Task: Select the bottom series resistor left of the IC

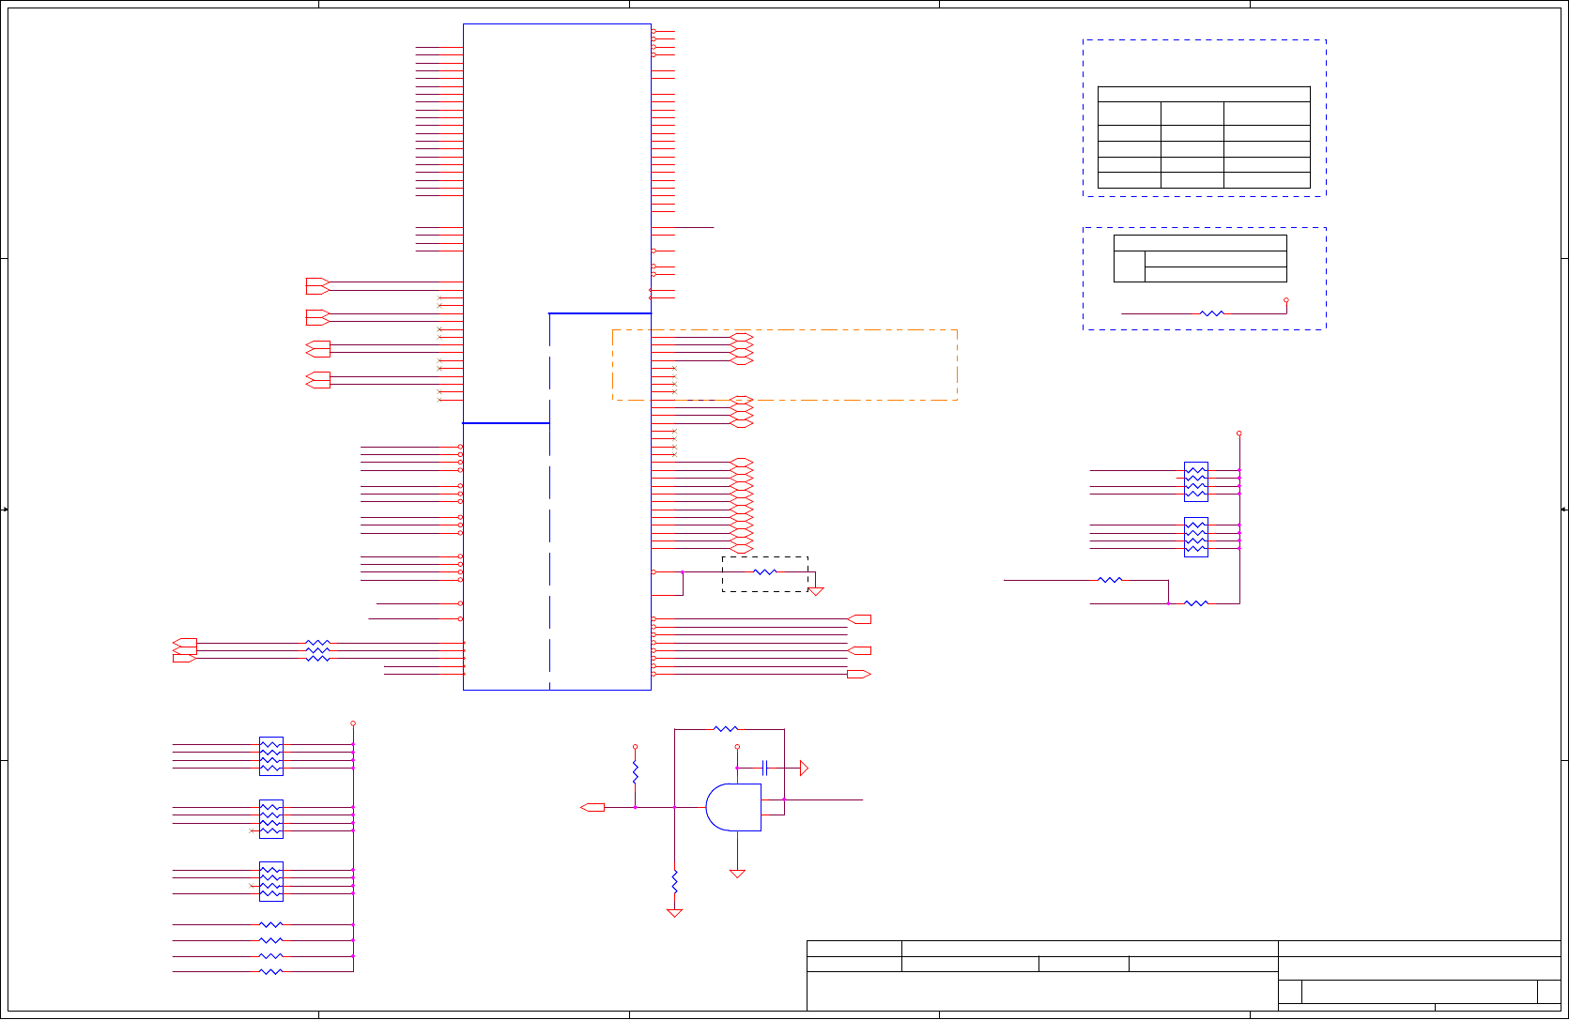Action: click(x=318, y=659)
